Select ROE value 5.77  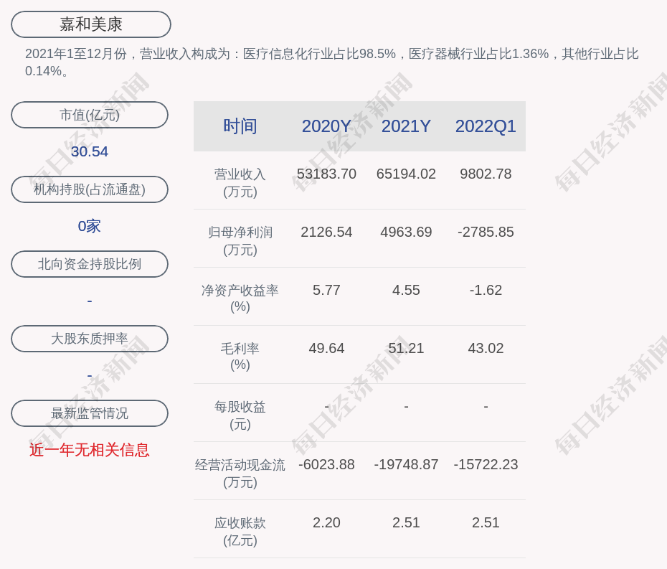point(326,291)
